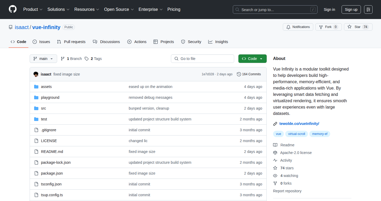Open the 'fixed image size' latest commit message
Image resolution: width=381 pixels, height=201 pixels.
[67, 74]
